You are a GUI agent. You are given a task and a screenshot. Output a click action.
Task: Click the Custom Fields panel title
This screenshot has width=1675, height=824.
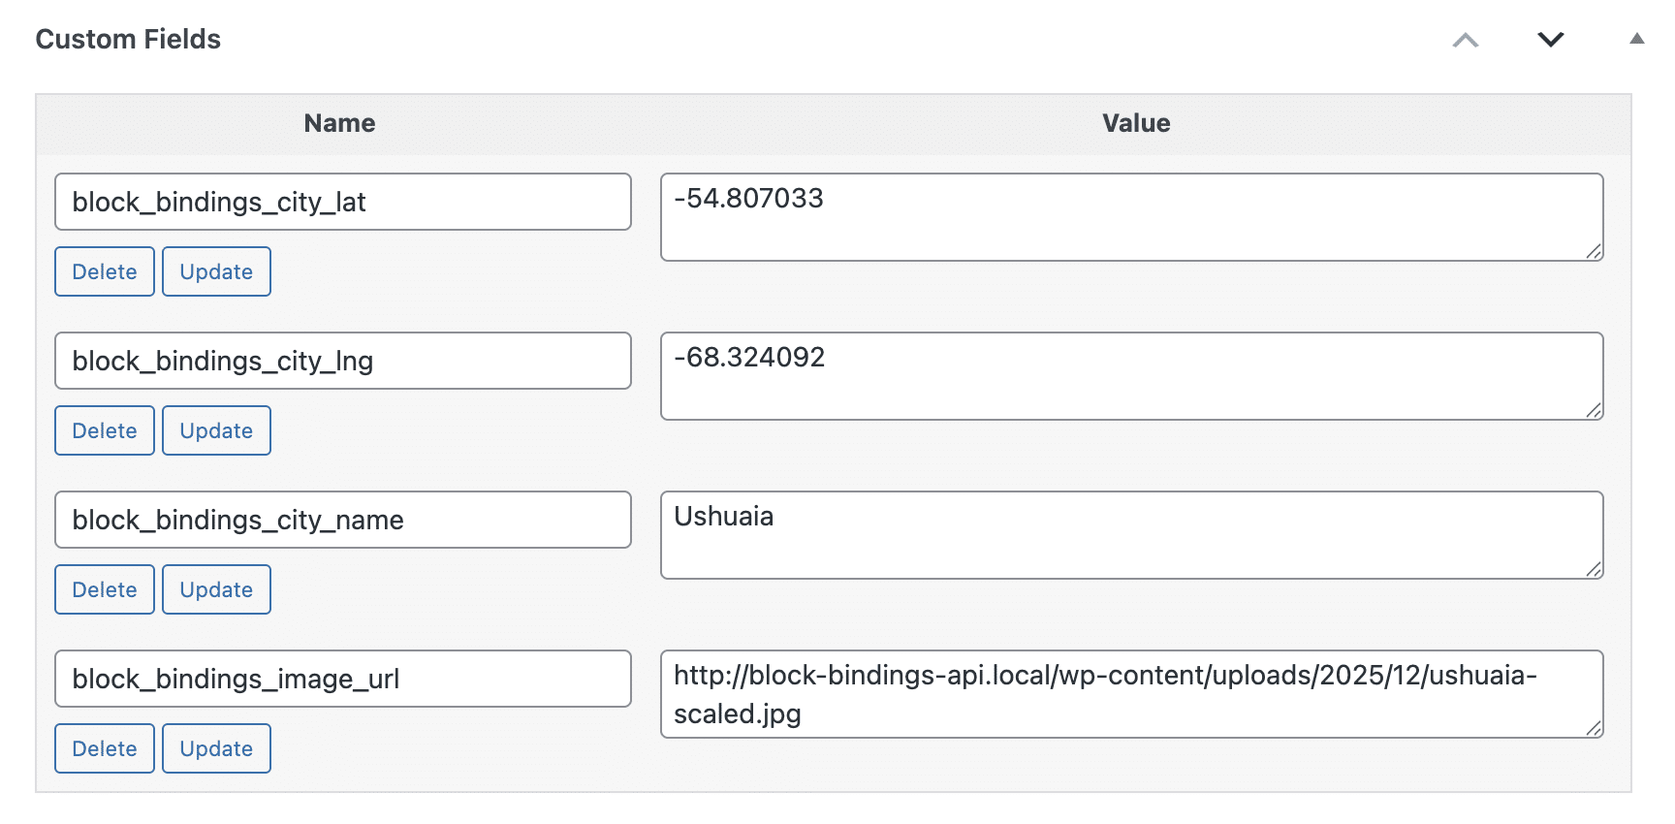click(x=128, y=39)
